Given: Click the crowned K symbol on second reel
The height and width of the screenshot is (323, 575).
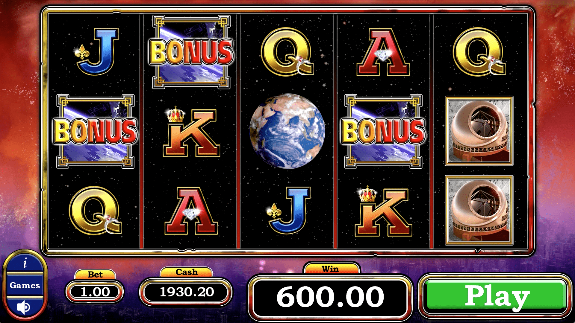Looking at the screenshot, I should pos(192,132).
